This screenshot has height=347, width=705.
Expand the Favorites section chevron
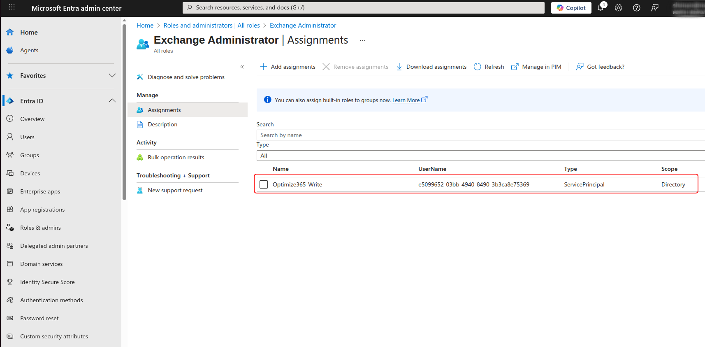pyautogui.click(x=112, y=75)
